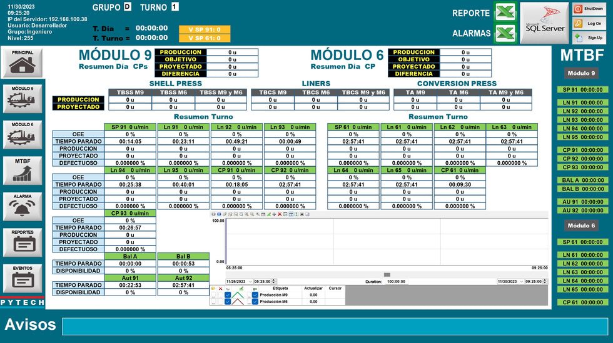Screen dimensions: 613x343
Task: Export ALARMAS to Excel
Action: 504,33
